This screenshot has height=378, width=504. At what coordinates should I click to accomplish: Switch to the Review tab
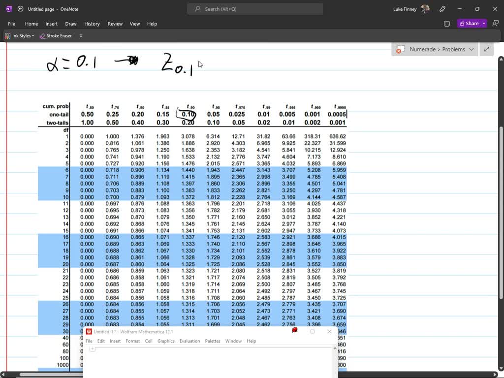click(x=115, y=24)
